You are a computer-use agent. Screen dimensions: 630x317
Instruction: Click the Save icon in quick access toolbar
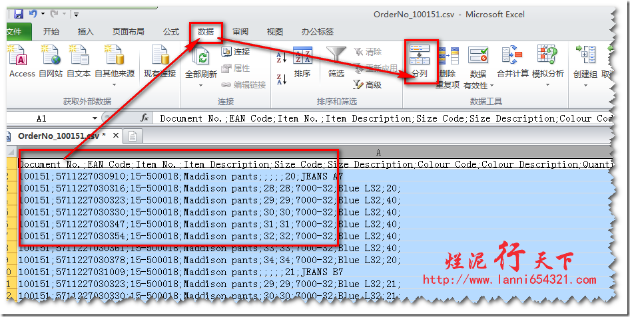coord(19,15)
